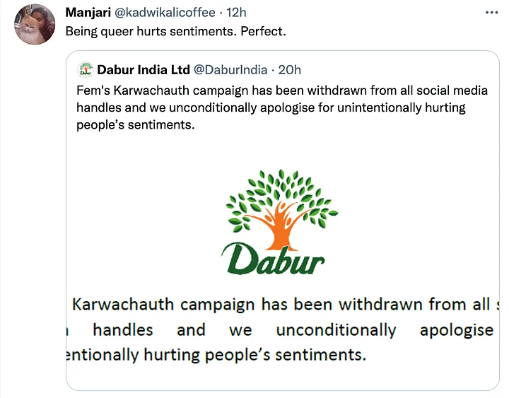Image resolution: width=509 pixels, height=398 pixels.
Task: Click "unconditionally apologise" line in the image
Action: (x=385, y=330)
